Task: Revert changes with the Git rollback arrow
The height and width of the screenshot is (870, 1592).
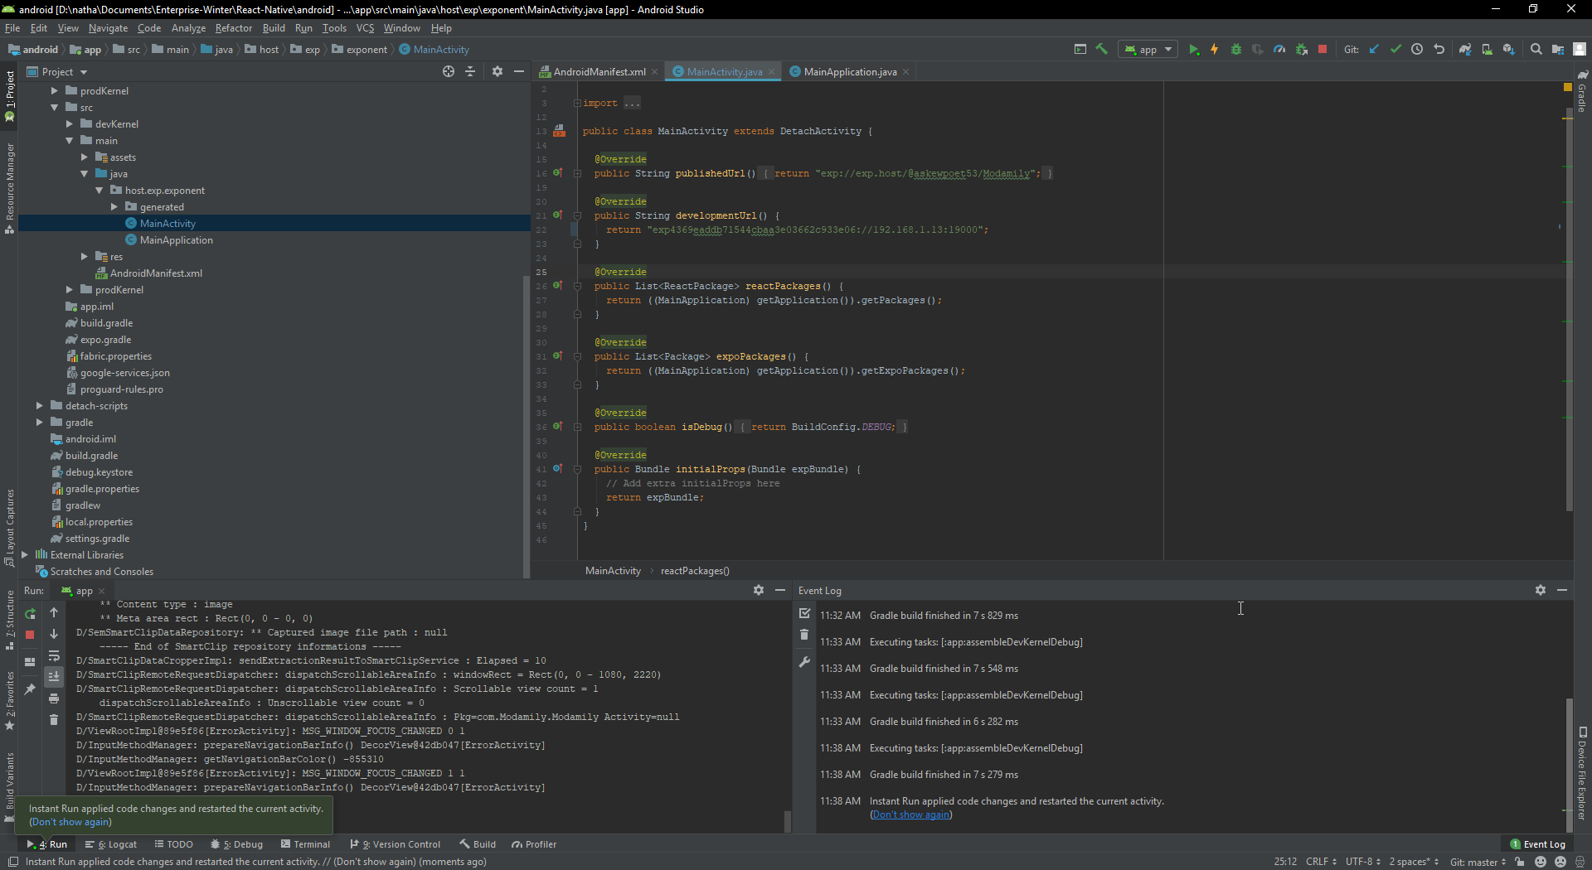Action: pos(1439,50)
